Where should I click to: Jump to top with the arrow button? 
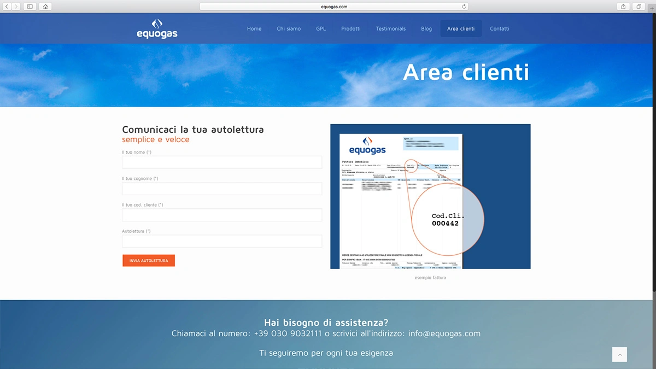[x=619, y=355]
